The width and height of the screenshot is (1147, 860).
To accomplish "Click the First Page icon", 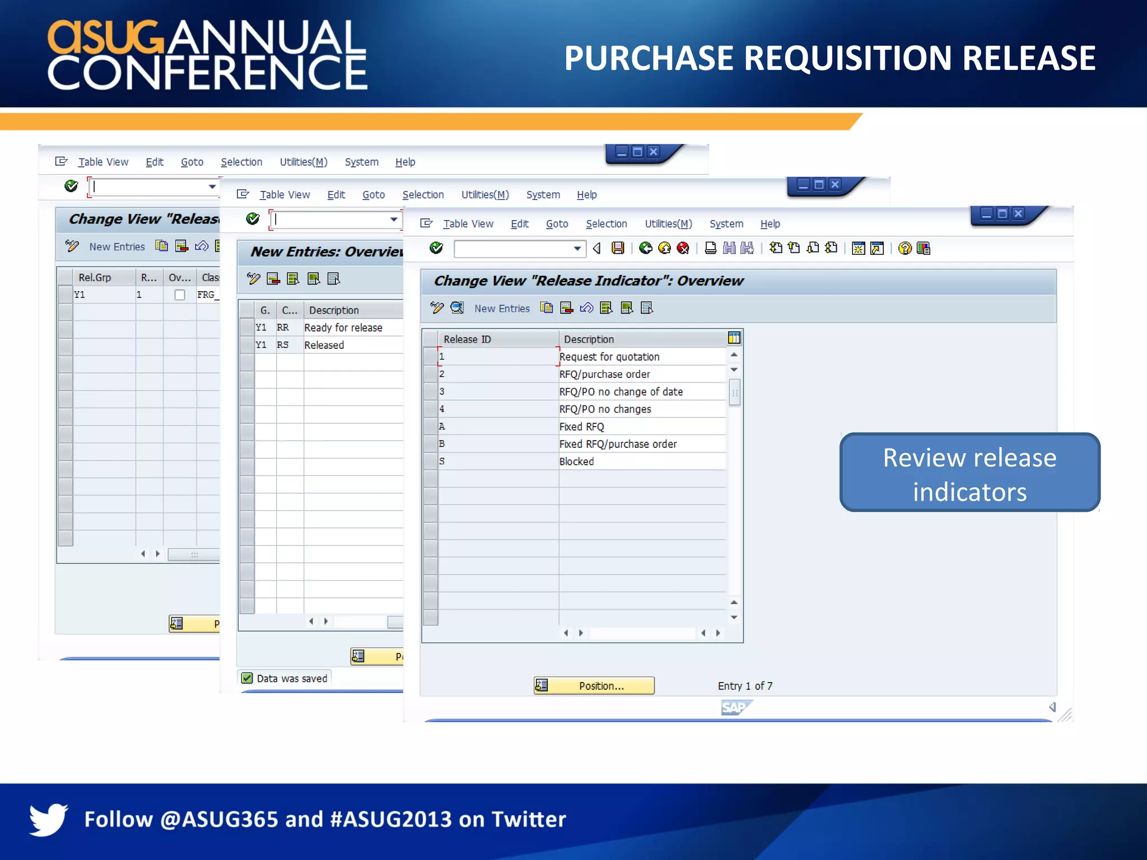I will point(776,248).
